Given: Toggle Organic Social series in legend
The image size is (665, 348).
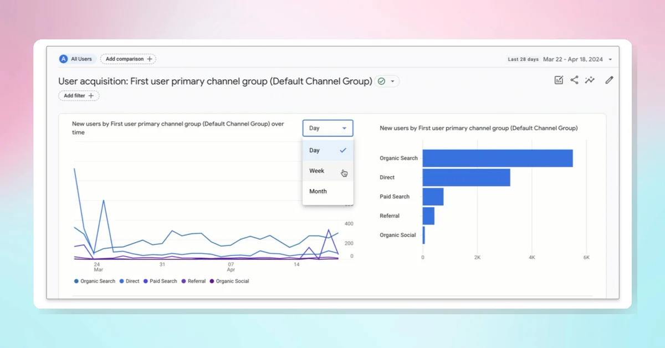Looking at the screenshot, I should point(229,281).
